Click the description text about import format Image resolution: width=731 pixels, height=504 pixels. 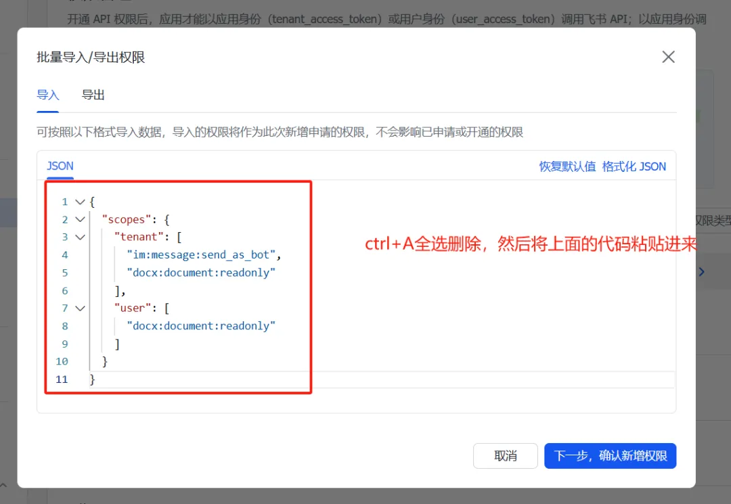pyautogui.click(x=280, y=133)
